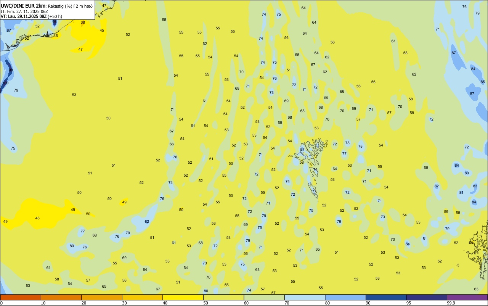The width and height of the screenshot is (488, 306).
Task: Click the legend tick label '10'
Action: point(43,303)
